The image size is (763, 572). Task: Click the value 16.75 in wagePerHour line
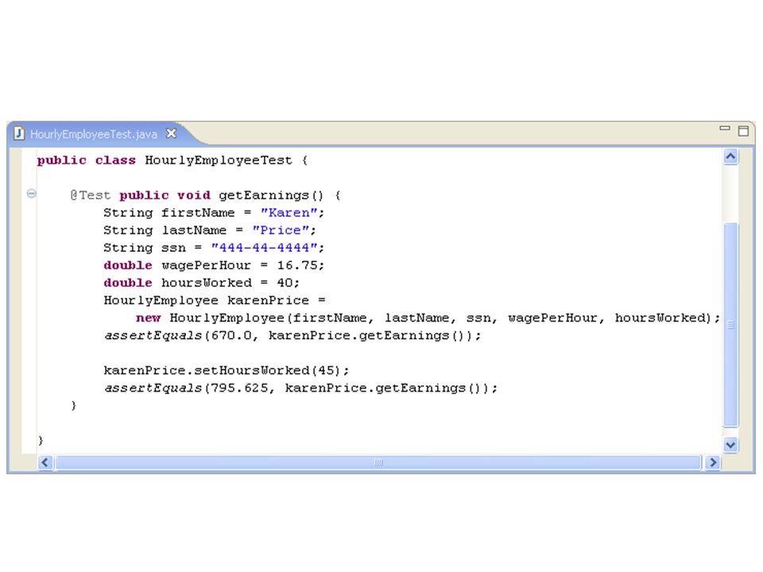click(x=297, y=265)
